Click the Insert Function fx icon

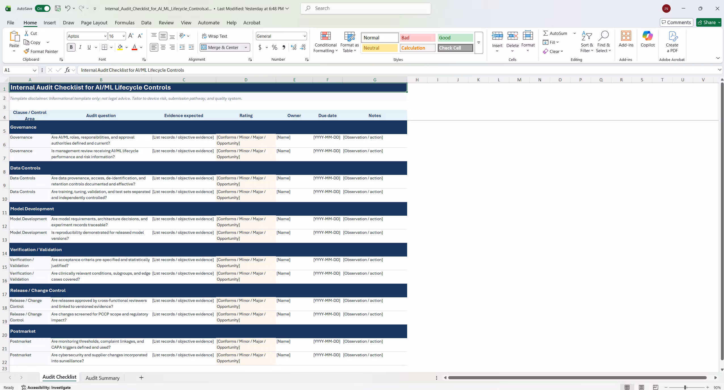(67, 70)
